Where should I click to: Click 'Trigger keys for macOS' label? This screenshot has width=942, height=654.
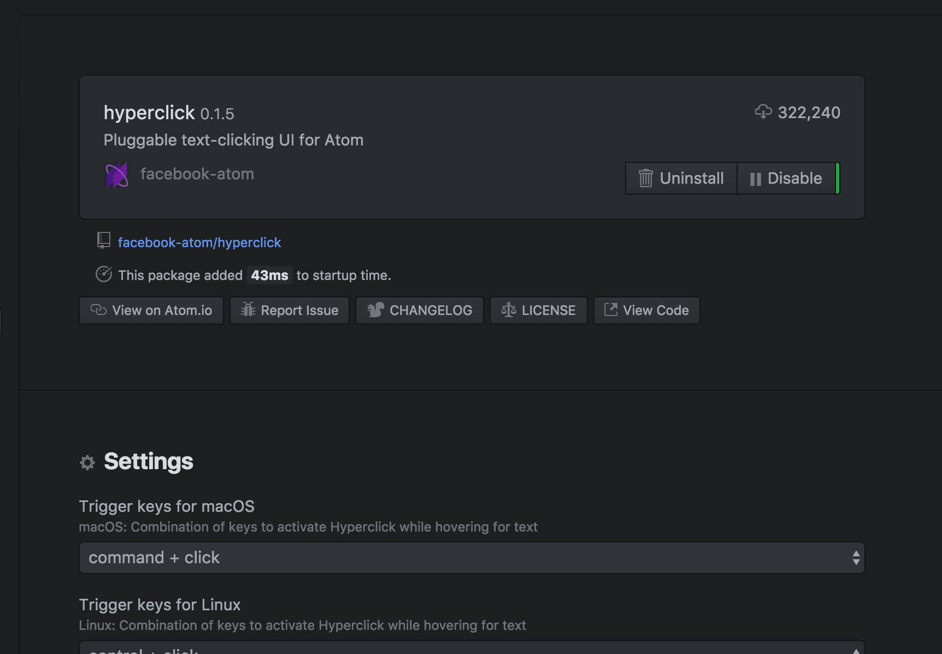coord(167,506)
